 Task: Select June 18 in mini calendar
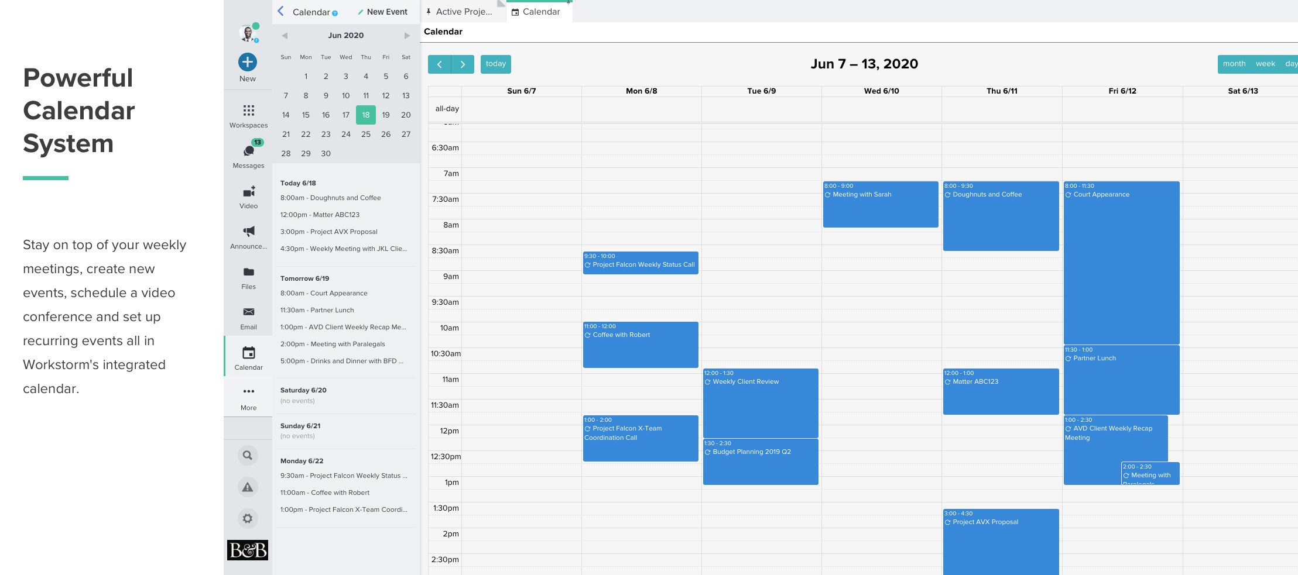366,115
